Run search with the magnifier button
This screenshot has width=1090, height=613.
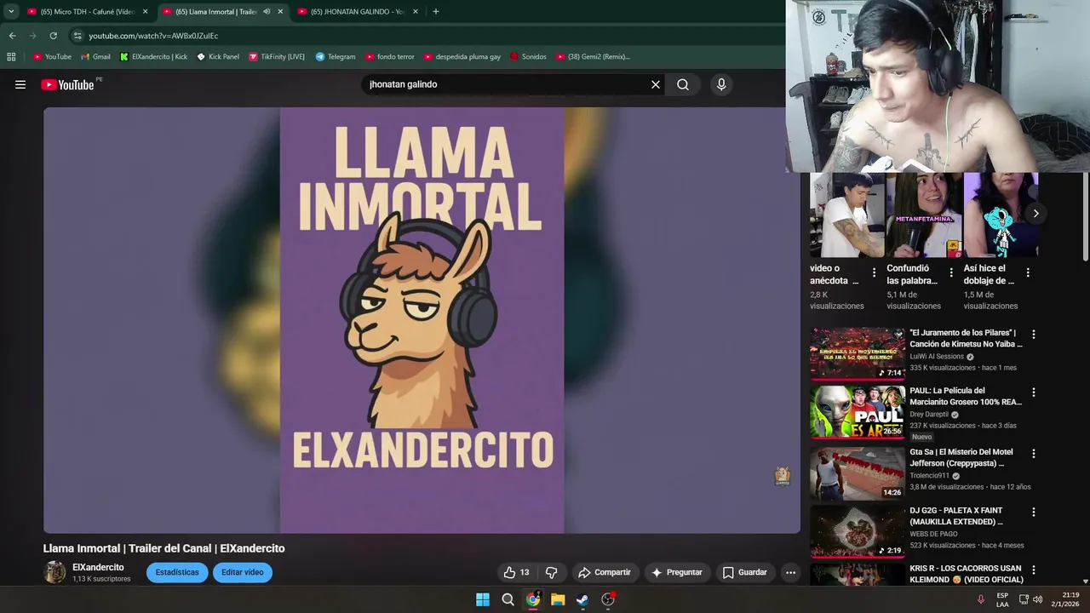[x=683, y=84]
